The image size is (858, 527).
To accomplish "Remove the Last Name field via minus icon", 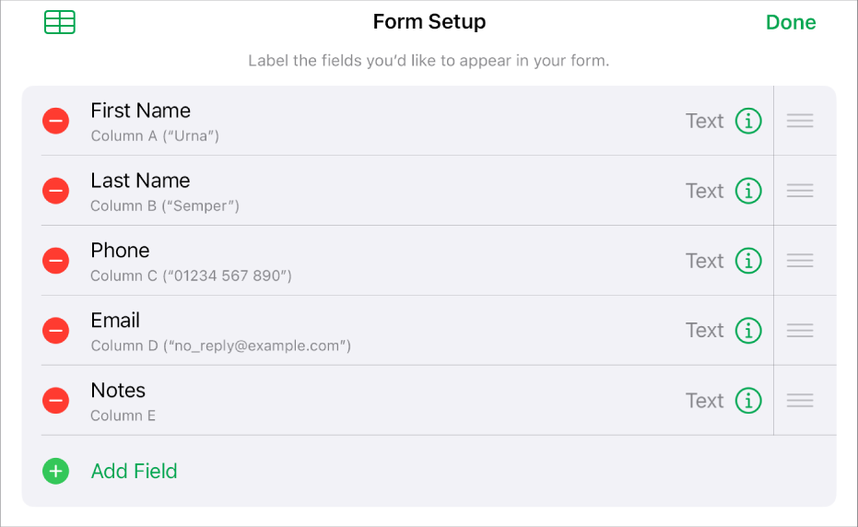I will pos(56,191).
